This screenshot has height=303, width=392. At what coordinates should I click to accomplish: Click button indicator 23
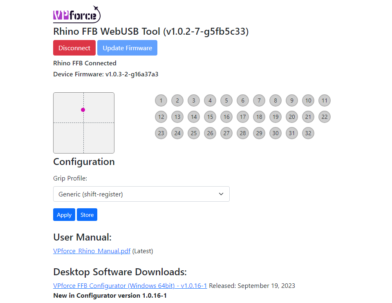161,133
